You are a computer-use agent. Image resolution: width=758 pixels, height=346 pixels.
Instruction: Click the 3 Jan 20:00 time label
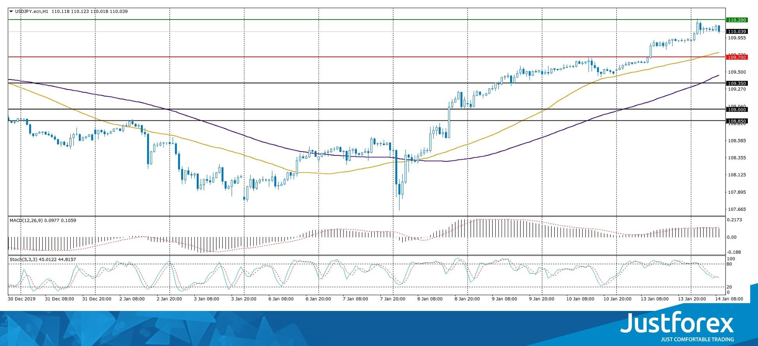244,299
